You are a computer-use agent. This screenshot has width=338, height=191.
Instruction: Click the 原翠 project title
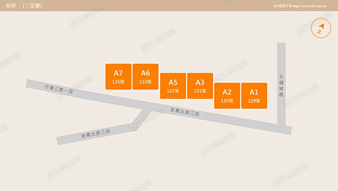(11, 6)
